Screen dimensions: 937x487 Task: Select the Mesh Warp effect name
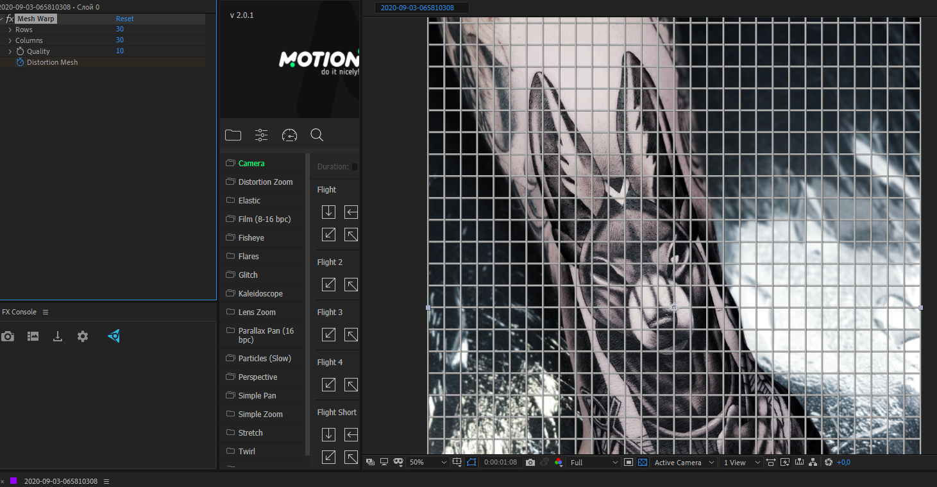click(36, 19)
